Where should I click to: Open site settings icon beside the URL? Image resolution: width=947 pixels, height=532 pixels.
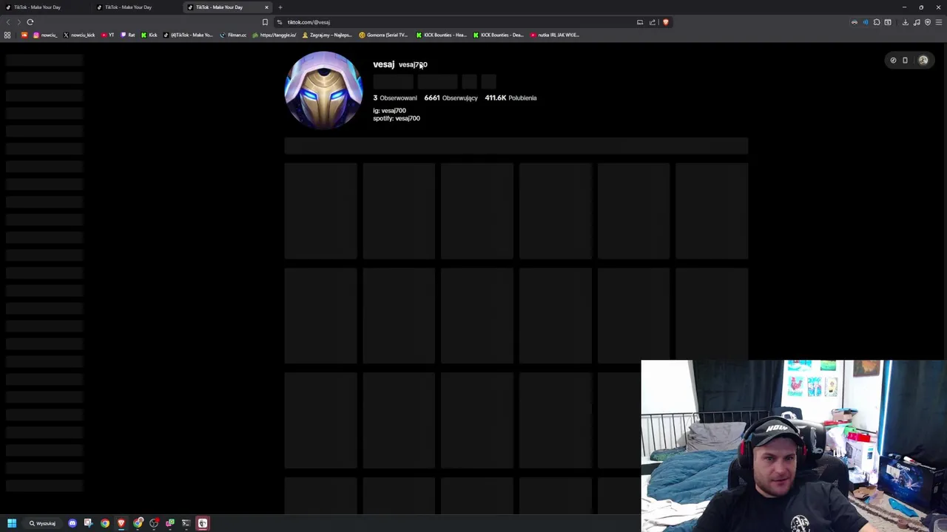coord(280,22)
